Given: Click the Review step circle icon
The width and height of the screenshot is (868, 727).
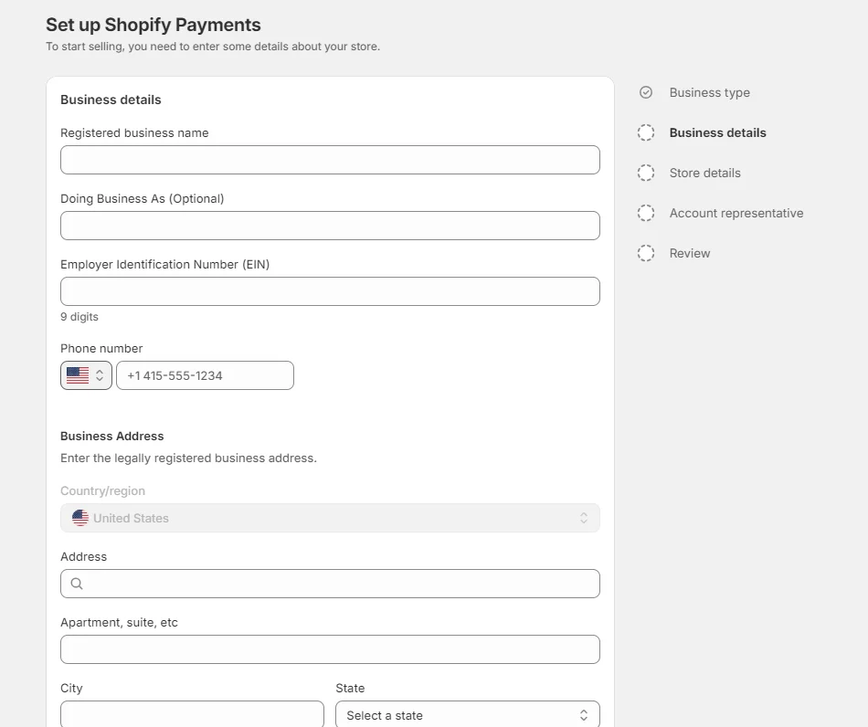Looking at the screenshot, I should [x=646, y=253].
